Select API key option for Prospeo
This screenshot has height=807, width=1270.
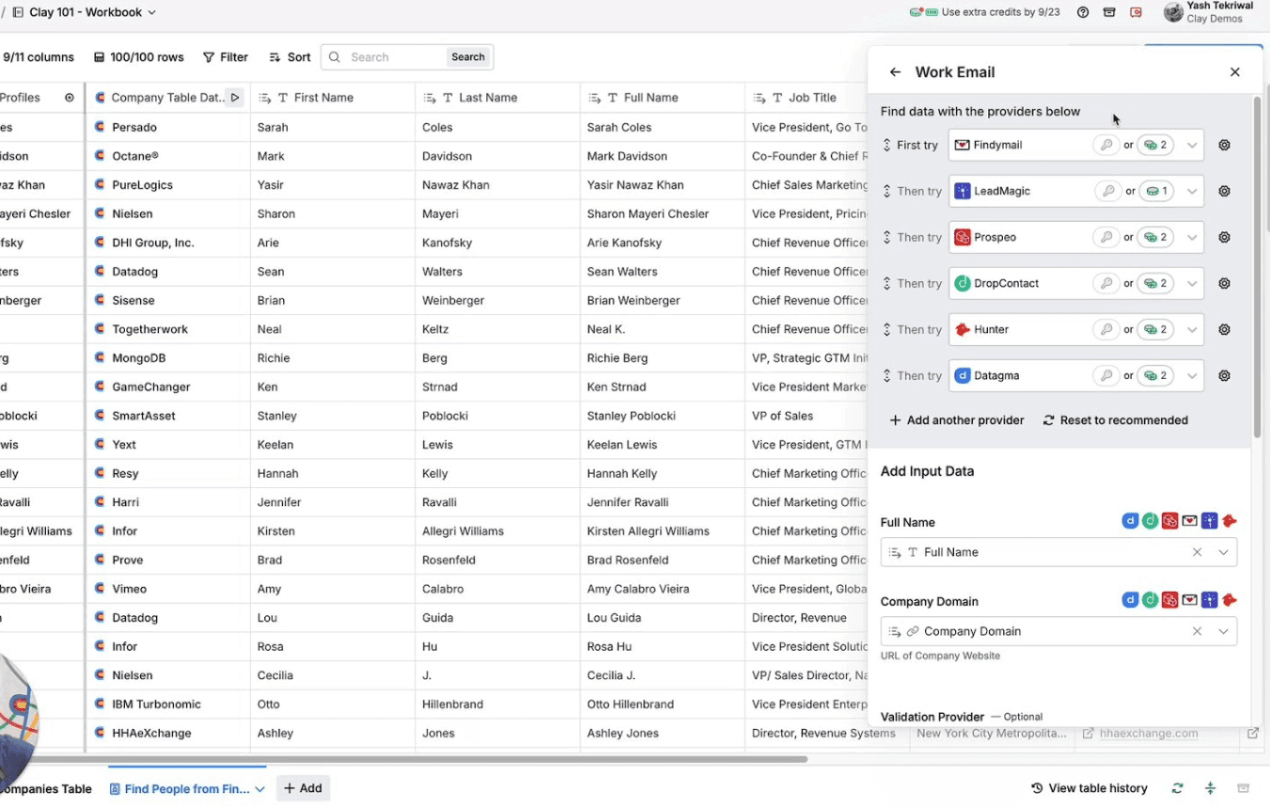[1106, 237]
